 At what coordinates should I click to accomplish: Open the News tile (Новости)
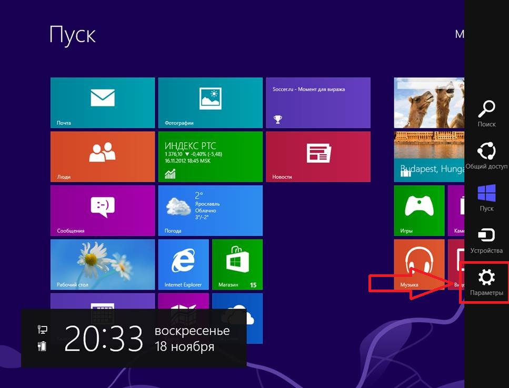click(318, 156)
